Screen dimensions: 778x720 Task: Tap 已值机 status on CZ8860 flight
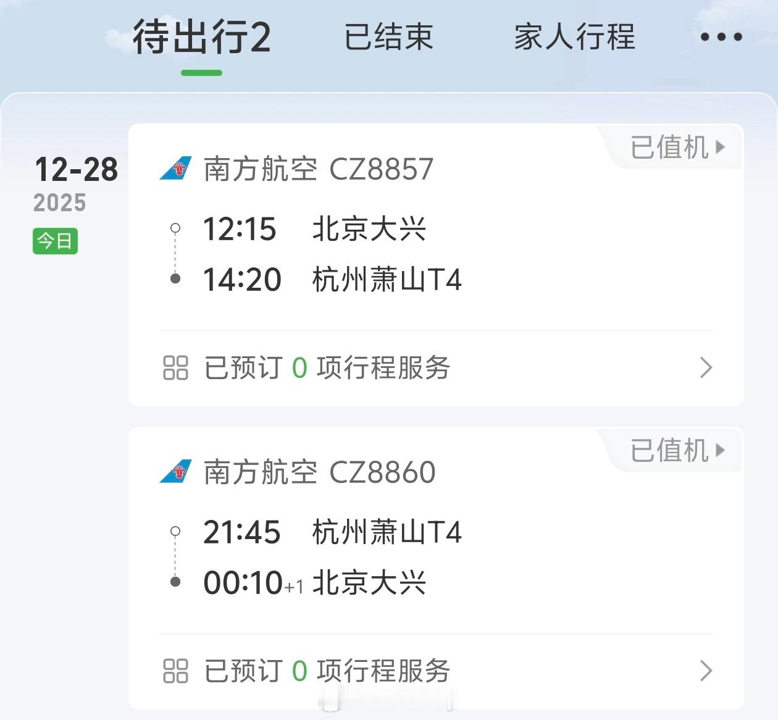click(669, 450)
